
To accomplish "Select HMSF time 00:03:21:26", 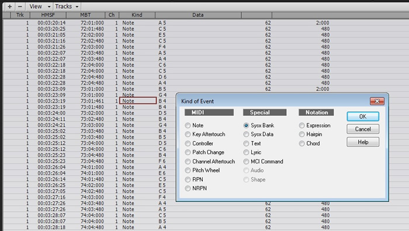I will click(x=51, y=47).
